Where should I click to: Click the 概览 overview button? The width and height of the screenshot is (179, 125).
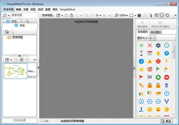(166, 121)
